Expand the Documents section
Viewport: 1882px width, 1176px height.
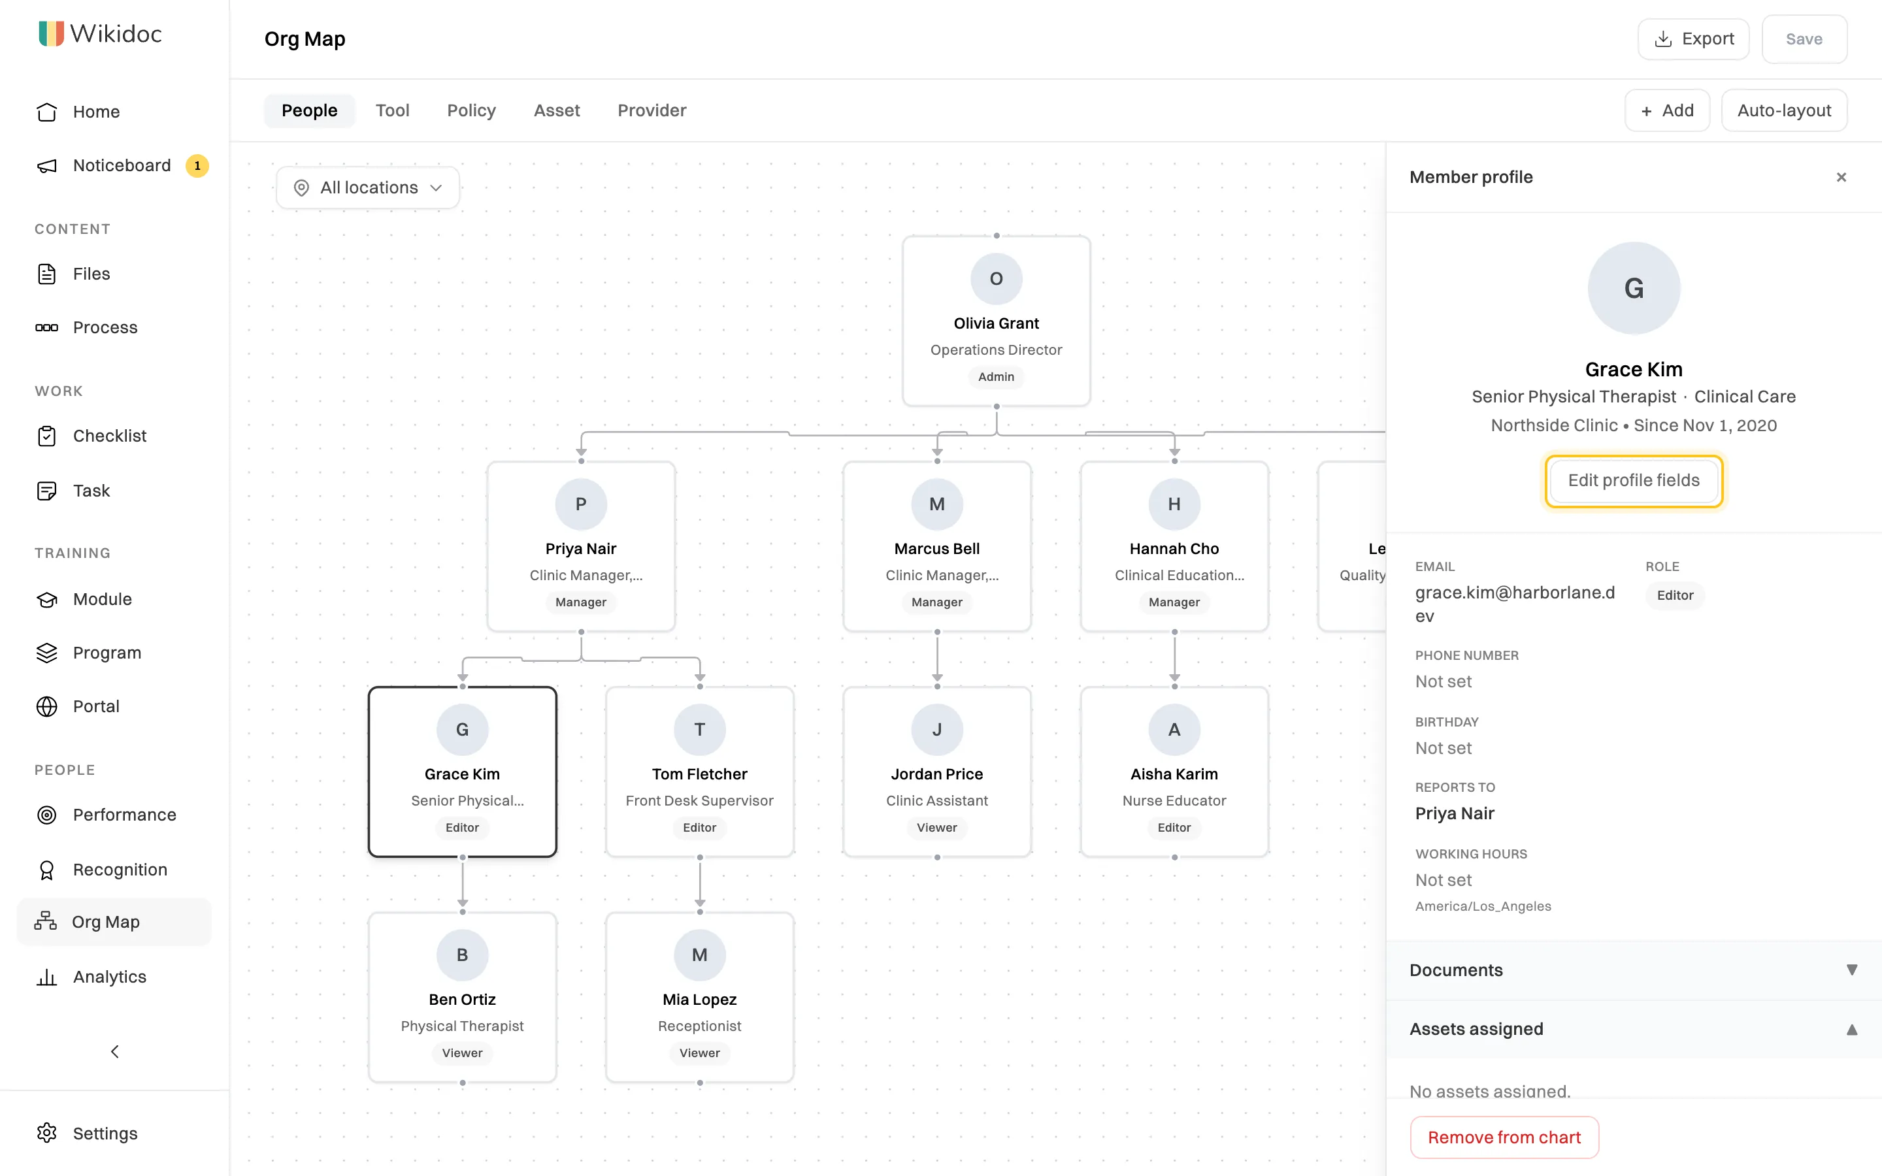[x=1633, y=970]
